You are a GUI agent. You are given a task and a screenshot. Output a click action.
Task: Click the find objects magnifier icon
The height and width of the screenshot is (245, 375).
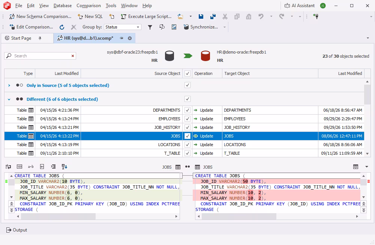tap(162, 27)
